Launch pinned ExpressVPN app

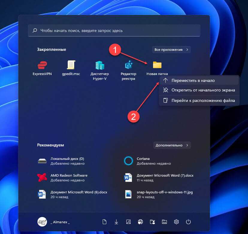click(42, 68)
